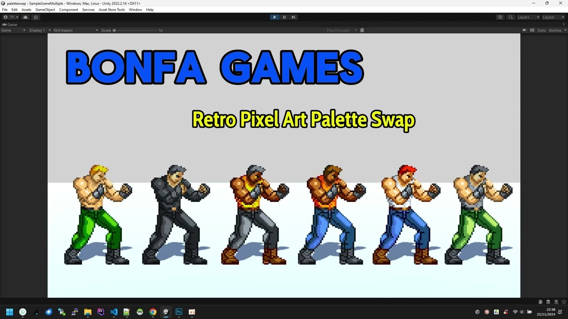Open the Undo History icon

500,17
